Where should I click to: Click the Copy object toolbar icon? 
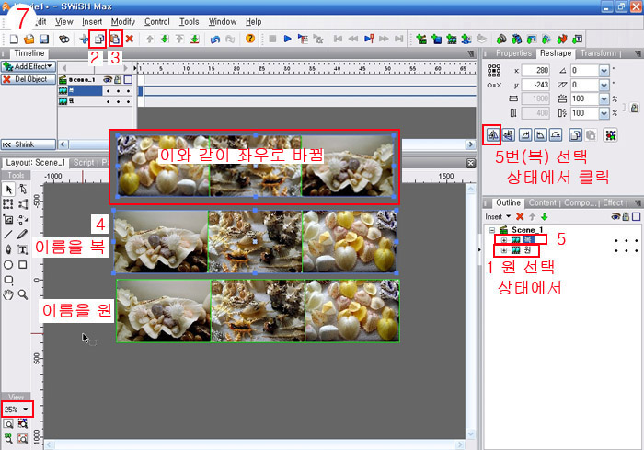click(x=99, y=39)
